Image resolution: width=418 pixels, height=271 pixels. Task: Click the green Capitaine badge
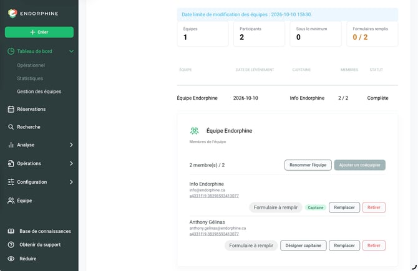tap(316, 207)
